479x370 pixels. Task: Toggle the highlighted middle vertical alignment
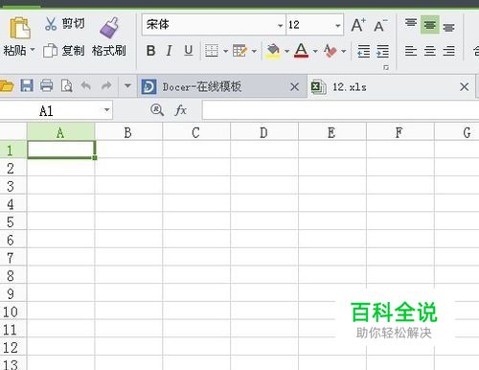pos(430,25)
